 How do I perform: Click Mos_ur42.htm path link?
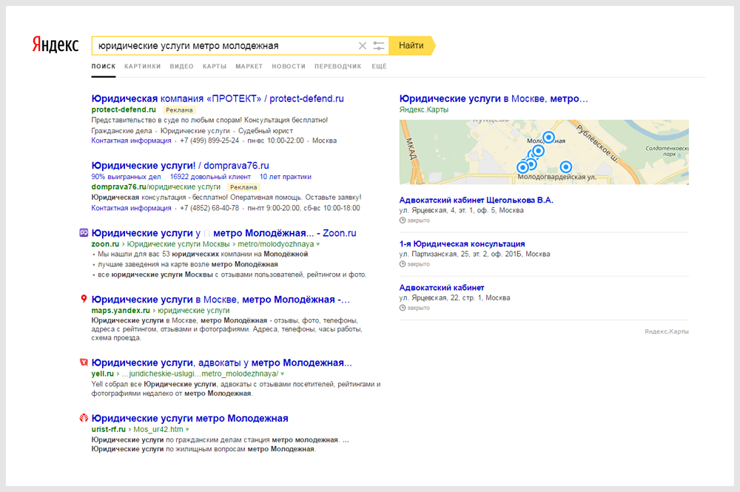coord(158,429)
